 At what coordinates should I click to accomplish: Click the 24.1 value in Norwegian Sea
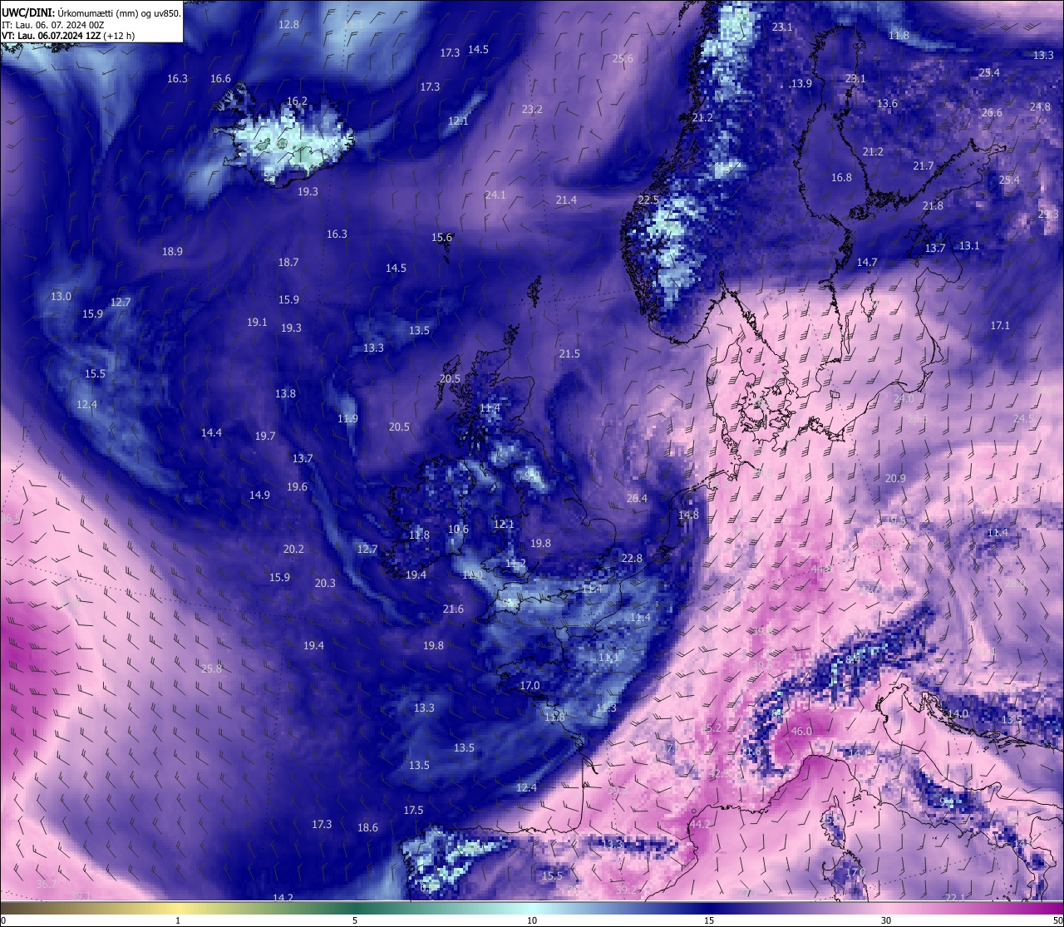tap(495, 195)
